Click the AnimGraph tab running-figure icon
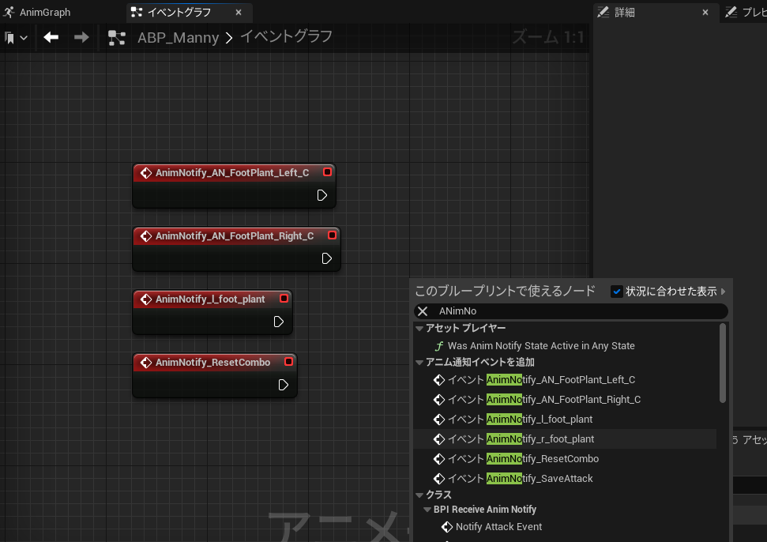The image size is (767, 542). coord(9,12)
